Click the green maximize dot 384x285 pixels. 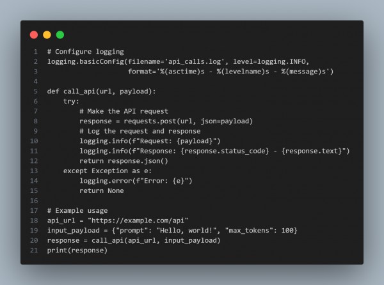[60, 35]
